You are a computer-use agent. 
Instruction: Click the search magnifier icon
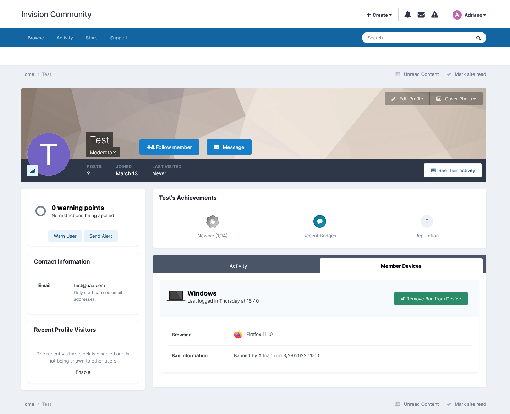[x=478, y=38]
